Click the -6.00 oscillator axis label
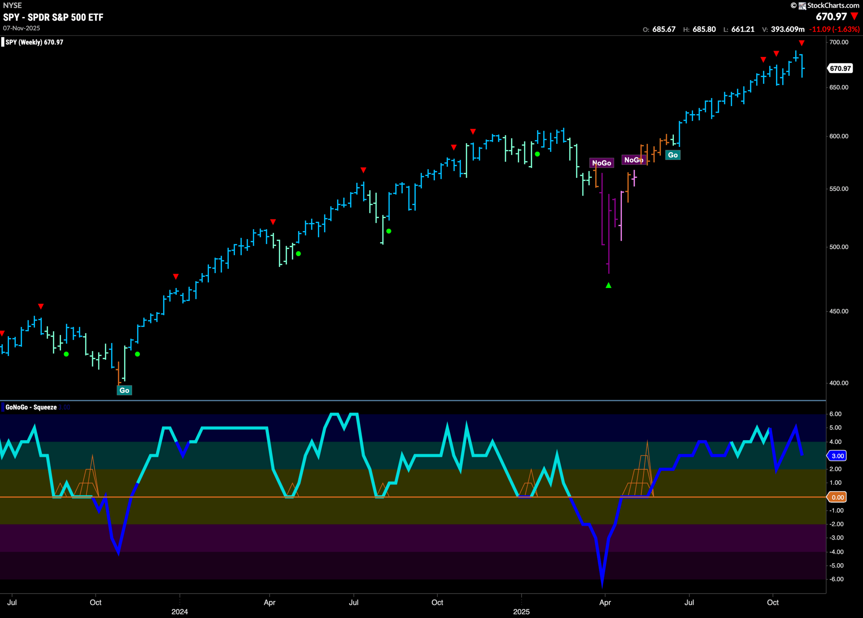 click(x=836, y=579)
